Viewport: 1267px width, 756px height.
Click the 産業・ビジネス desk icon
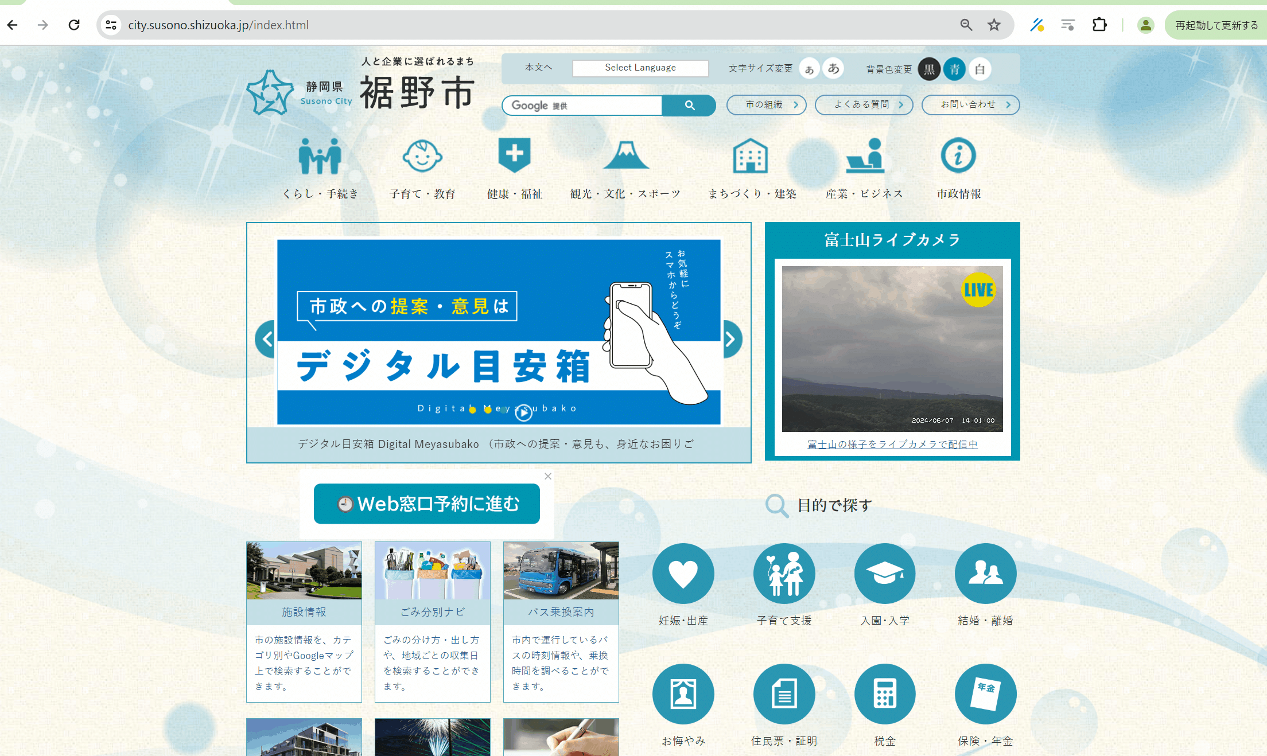[864, 155]
